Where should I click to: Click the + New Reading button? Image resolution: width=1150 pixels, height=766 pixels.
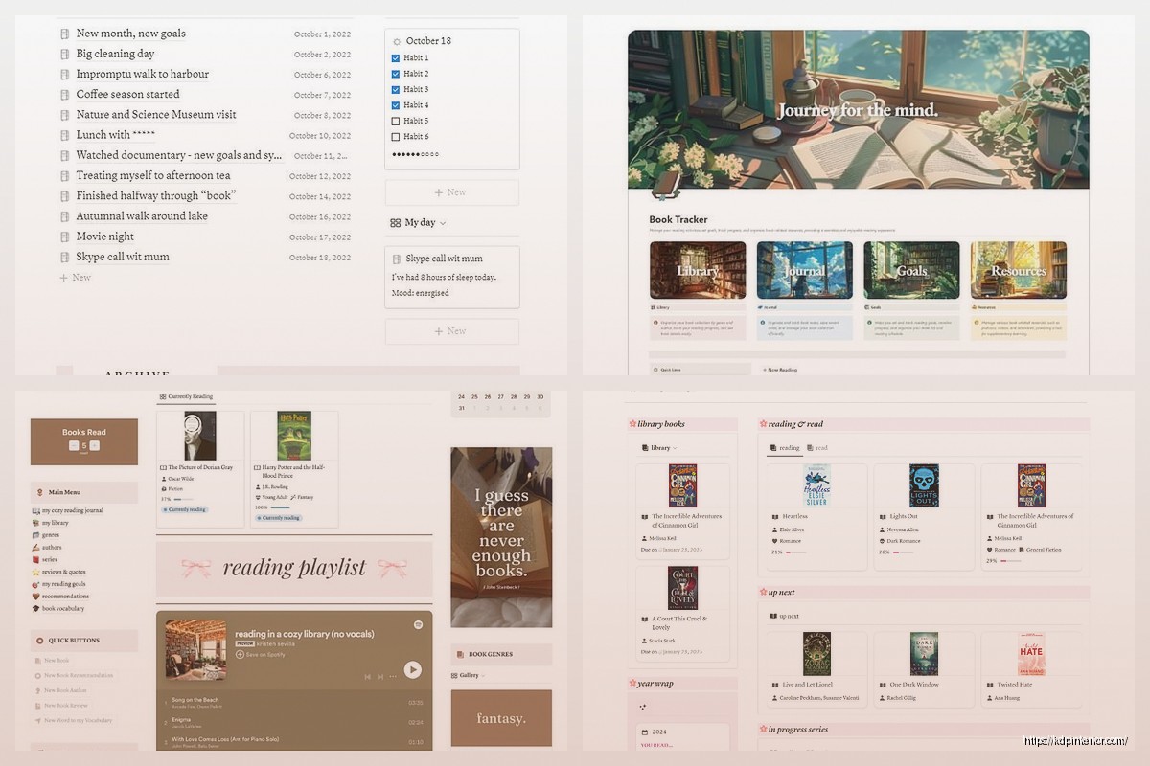[779, 370]
